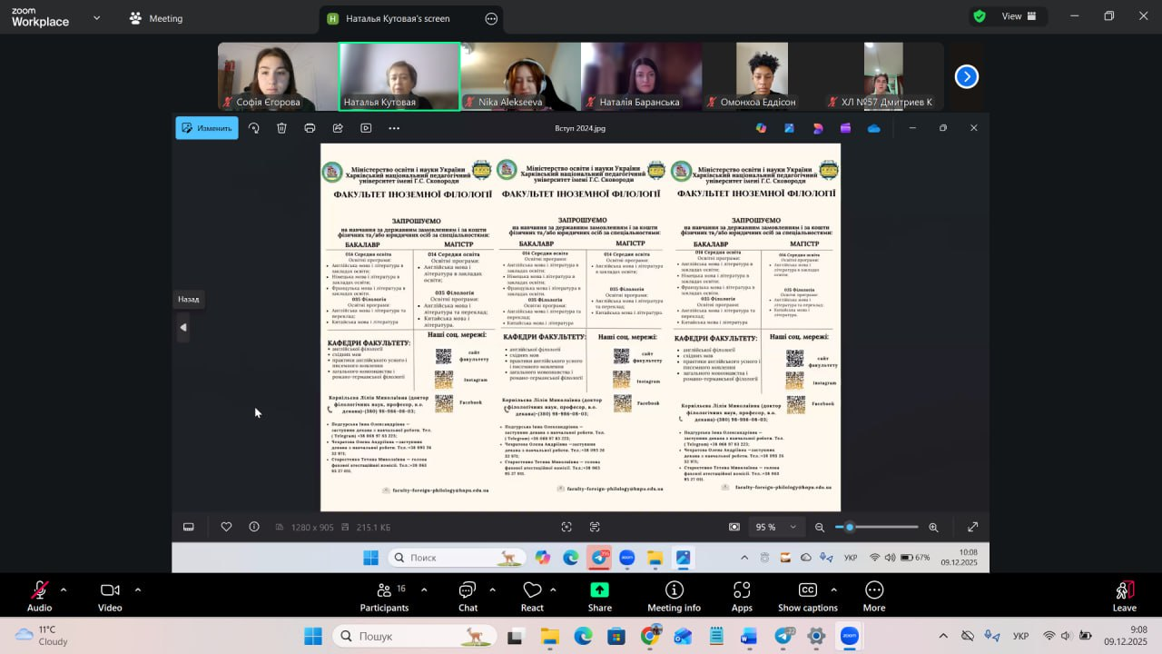Viewport: 1162px width, 654px height.
Task: Open the Participants panel
Action: tap(384, 591)
